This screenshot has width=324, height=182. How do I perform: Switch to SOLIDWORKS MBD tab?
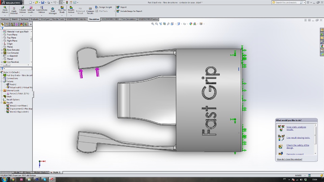click(110, 19)
